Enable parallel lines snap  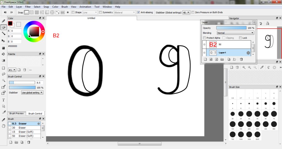point(32,12)
